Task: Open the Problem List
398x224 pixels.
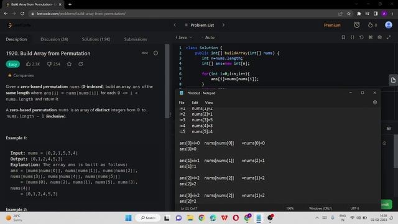Action: 200,25
